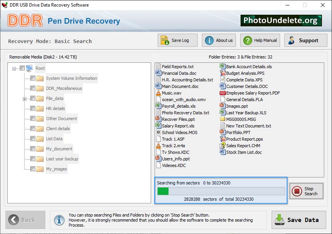Expand the File_data folder node
The height and width of the screenshot is (234, 332).
click(24, 99)
